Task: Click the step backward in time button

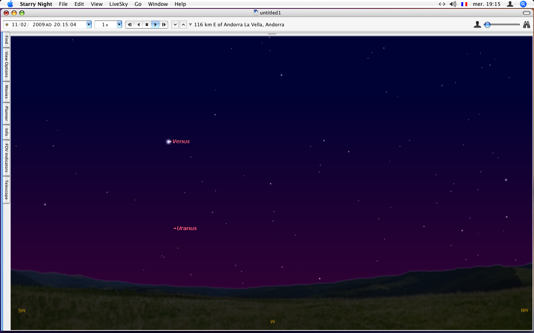Action: pos(130,25)
